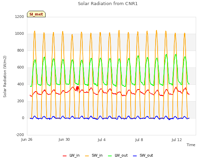Click the -200 y-axis tick label
216x162 pixels.
click(x=20, y=135)
